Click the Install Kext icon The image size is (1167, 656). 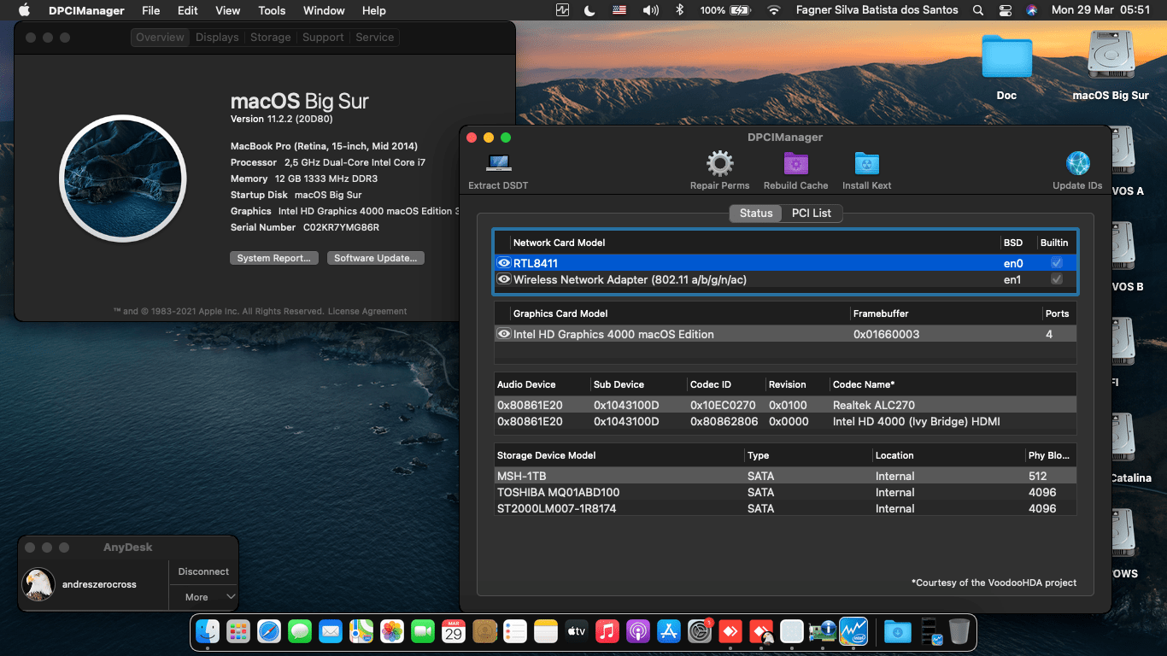[x=866, y=162]
